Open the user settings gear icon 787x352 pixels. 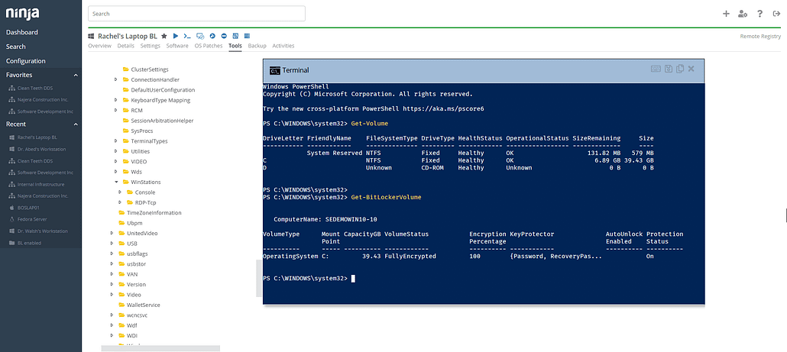tap(743, 14)
